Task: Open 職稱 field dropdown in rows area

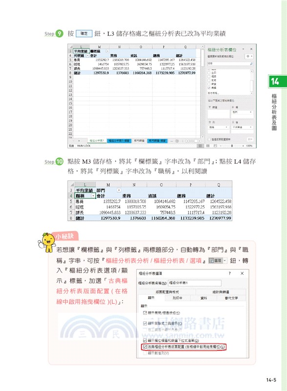Action: point(226,127)
